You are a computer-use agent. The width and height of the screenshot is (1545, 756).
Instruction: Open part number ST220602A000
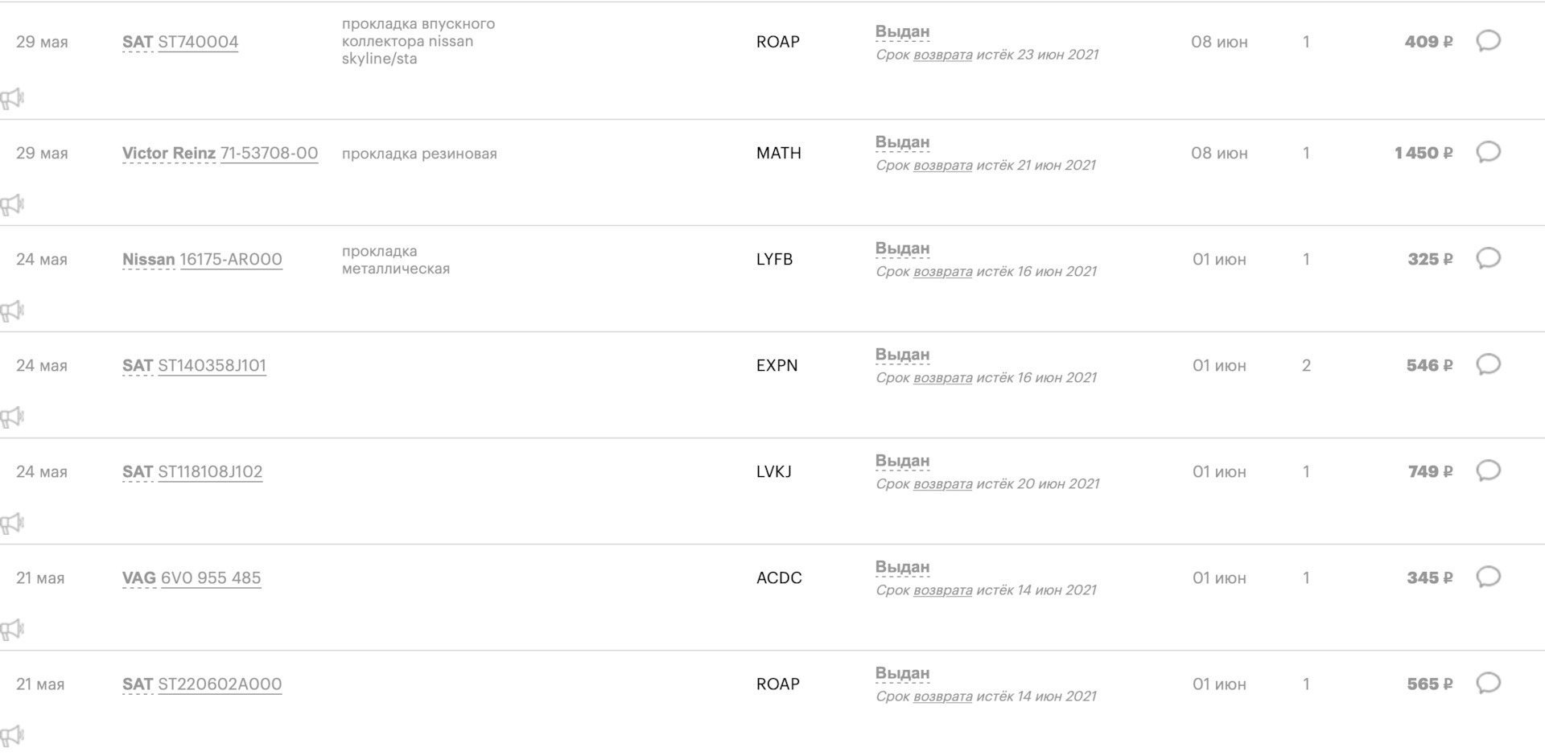(x=220, y=684)
